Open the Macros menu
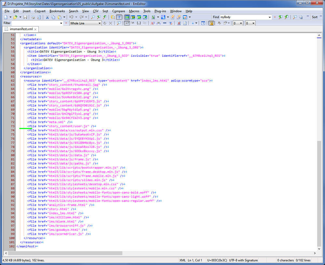 point(134,11)
